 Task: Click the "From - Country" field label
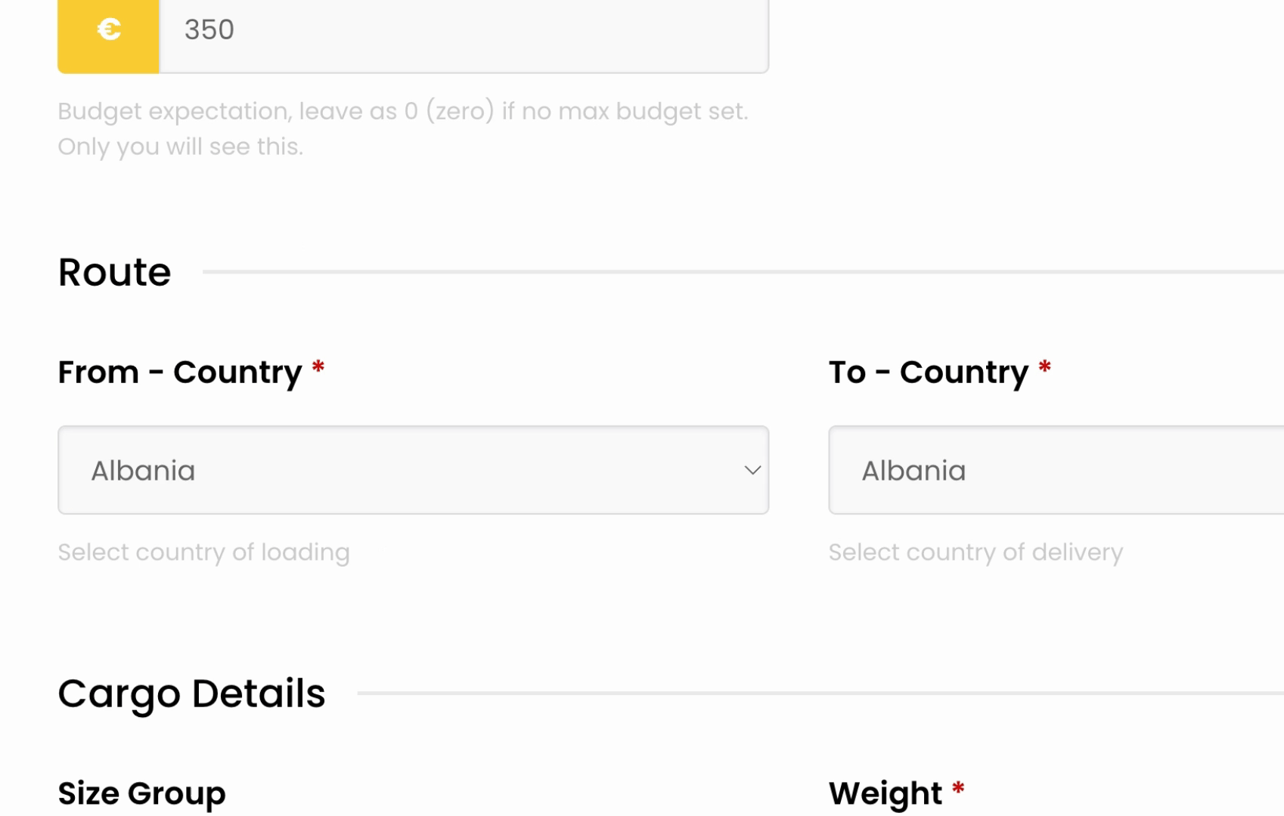coord(180,372)
